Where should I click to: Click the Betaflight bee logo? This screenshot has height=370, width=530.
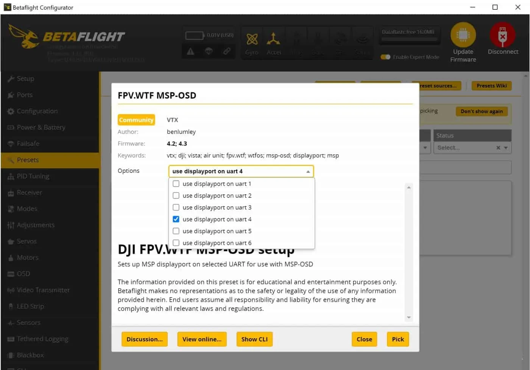tap(23, 36)
